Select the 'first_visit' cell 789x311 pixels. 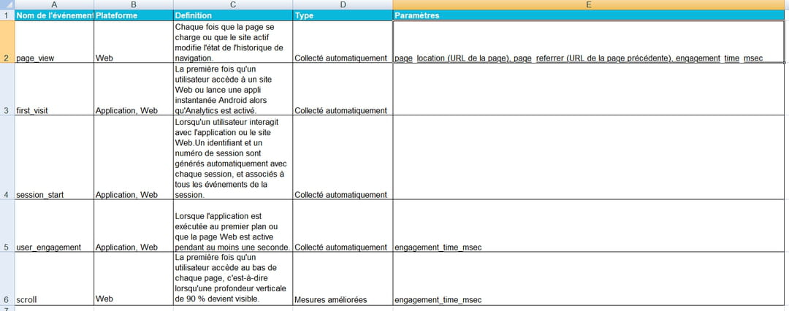point(54,89)
